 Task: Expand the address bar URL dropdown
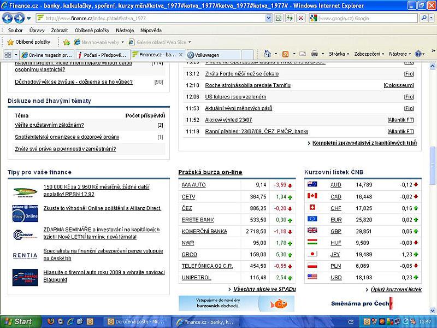pyautogui.click(x=268, y=19)
